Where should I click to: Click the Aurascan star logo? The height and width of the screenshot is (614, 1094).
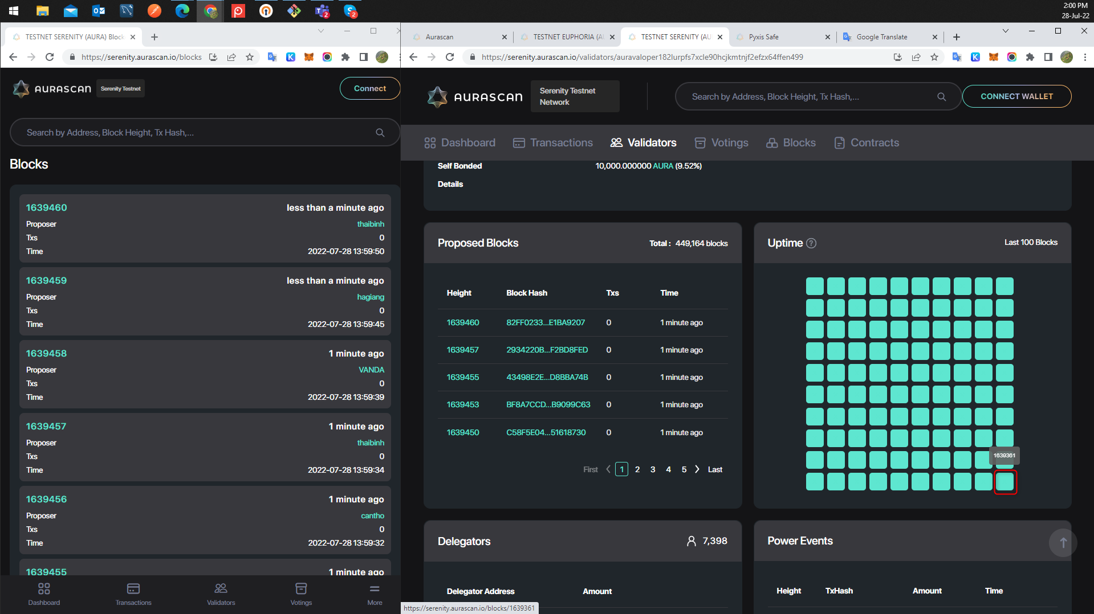click(x=438, y=96)
